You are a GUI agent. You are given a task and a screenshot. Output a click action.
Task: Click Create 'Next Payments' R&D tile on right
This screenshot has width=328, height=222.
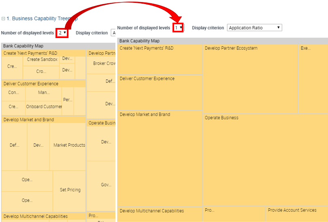point(160,59)
